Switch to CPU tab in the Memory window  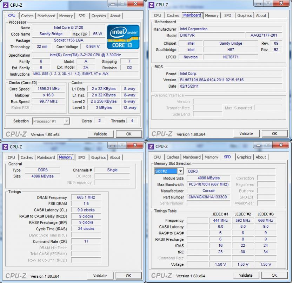click(11, 157)
